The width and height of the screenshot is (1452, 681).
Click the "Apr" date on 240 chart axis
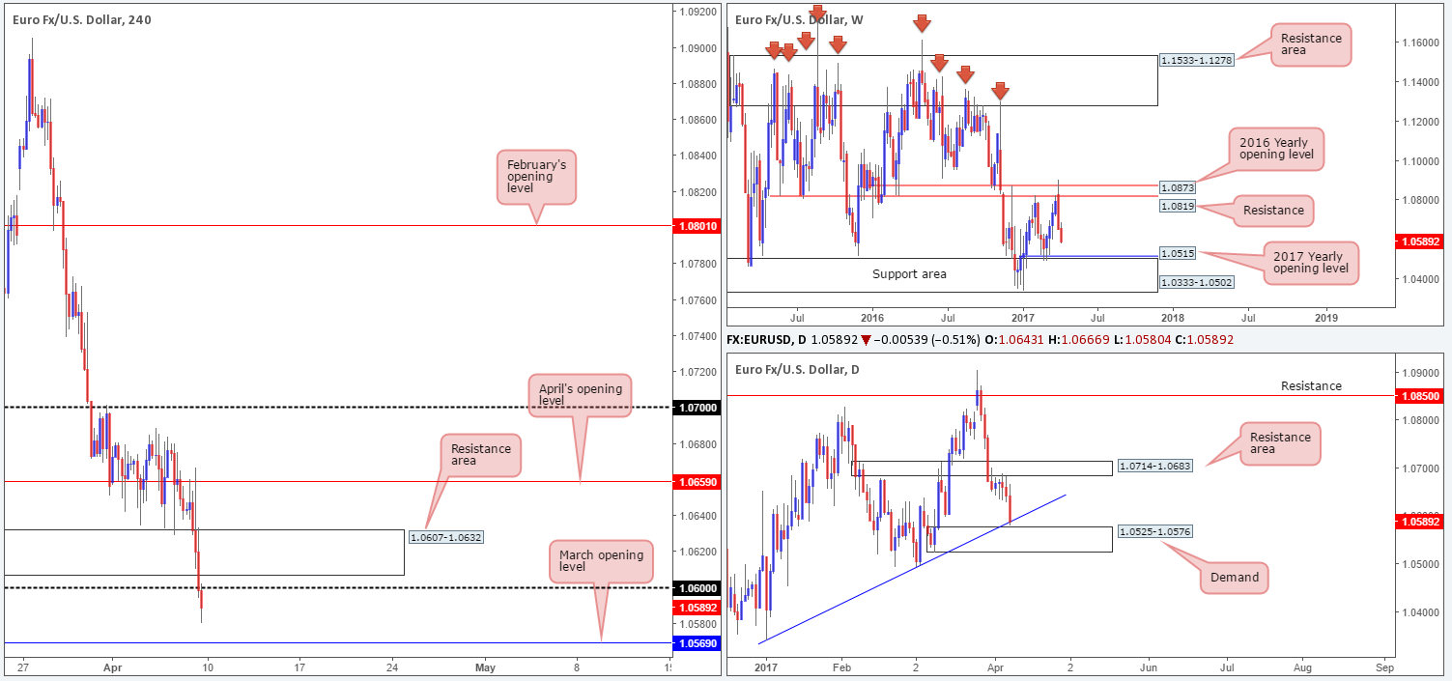click(x=113, y=667)
